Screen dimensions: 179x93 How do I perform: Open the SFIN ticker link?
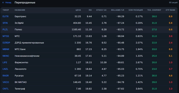click(x=5, y=23)
